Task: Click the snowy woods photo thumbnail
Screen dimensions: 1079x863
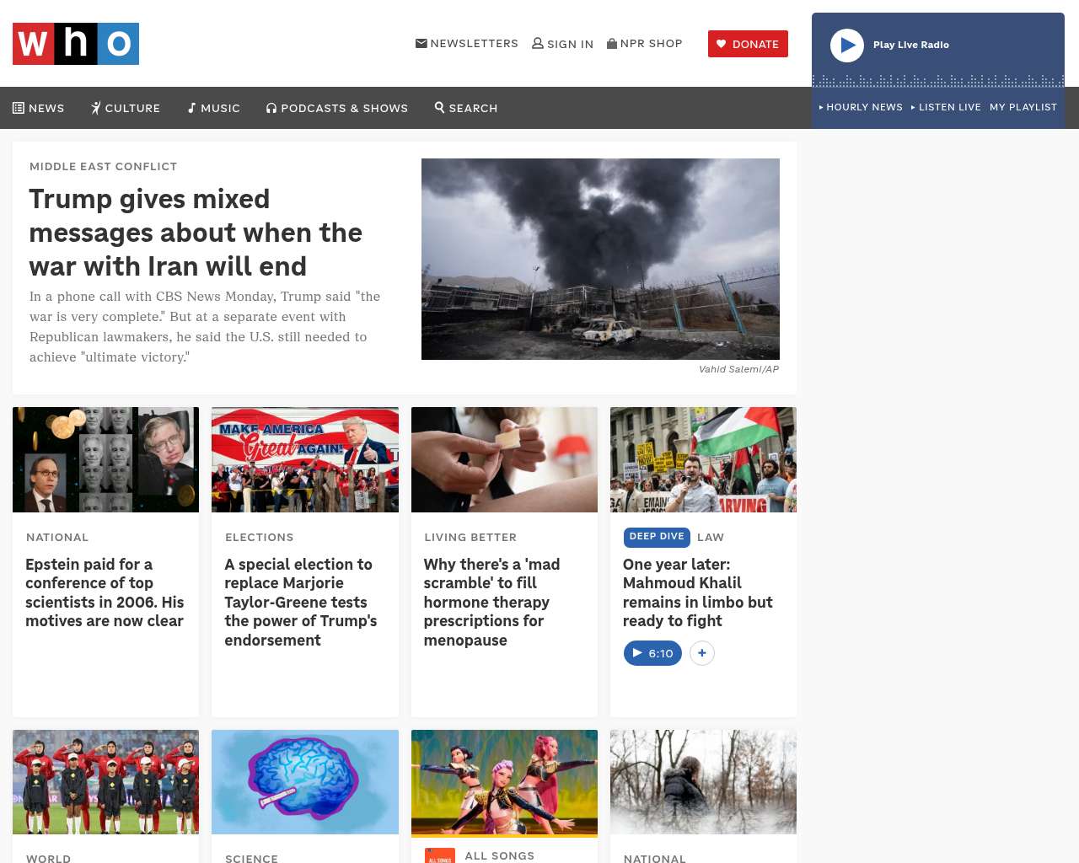Action: 703,782
